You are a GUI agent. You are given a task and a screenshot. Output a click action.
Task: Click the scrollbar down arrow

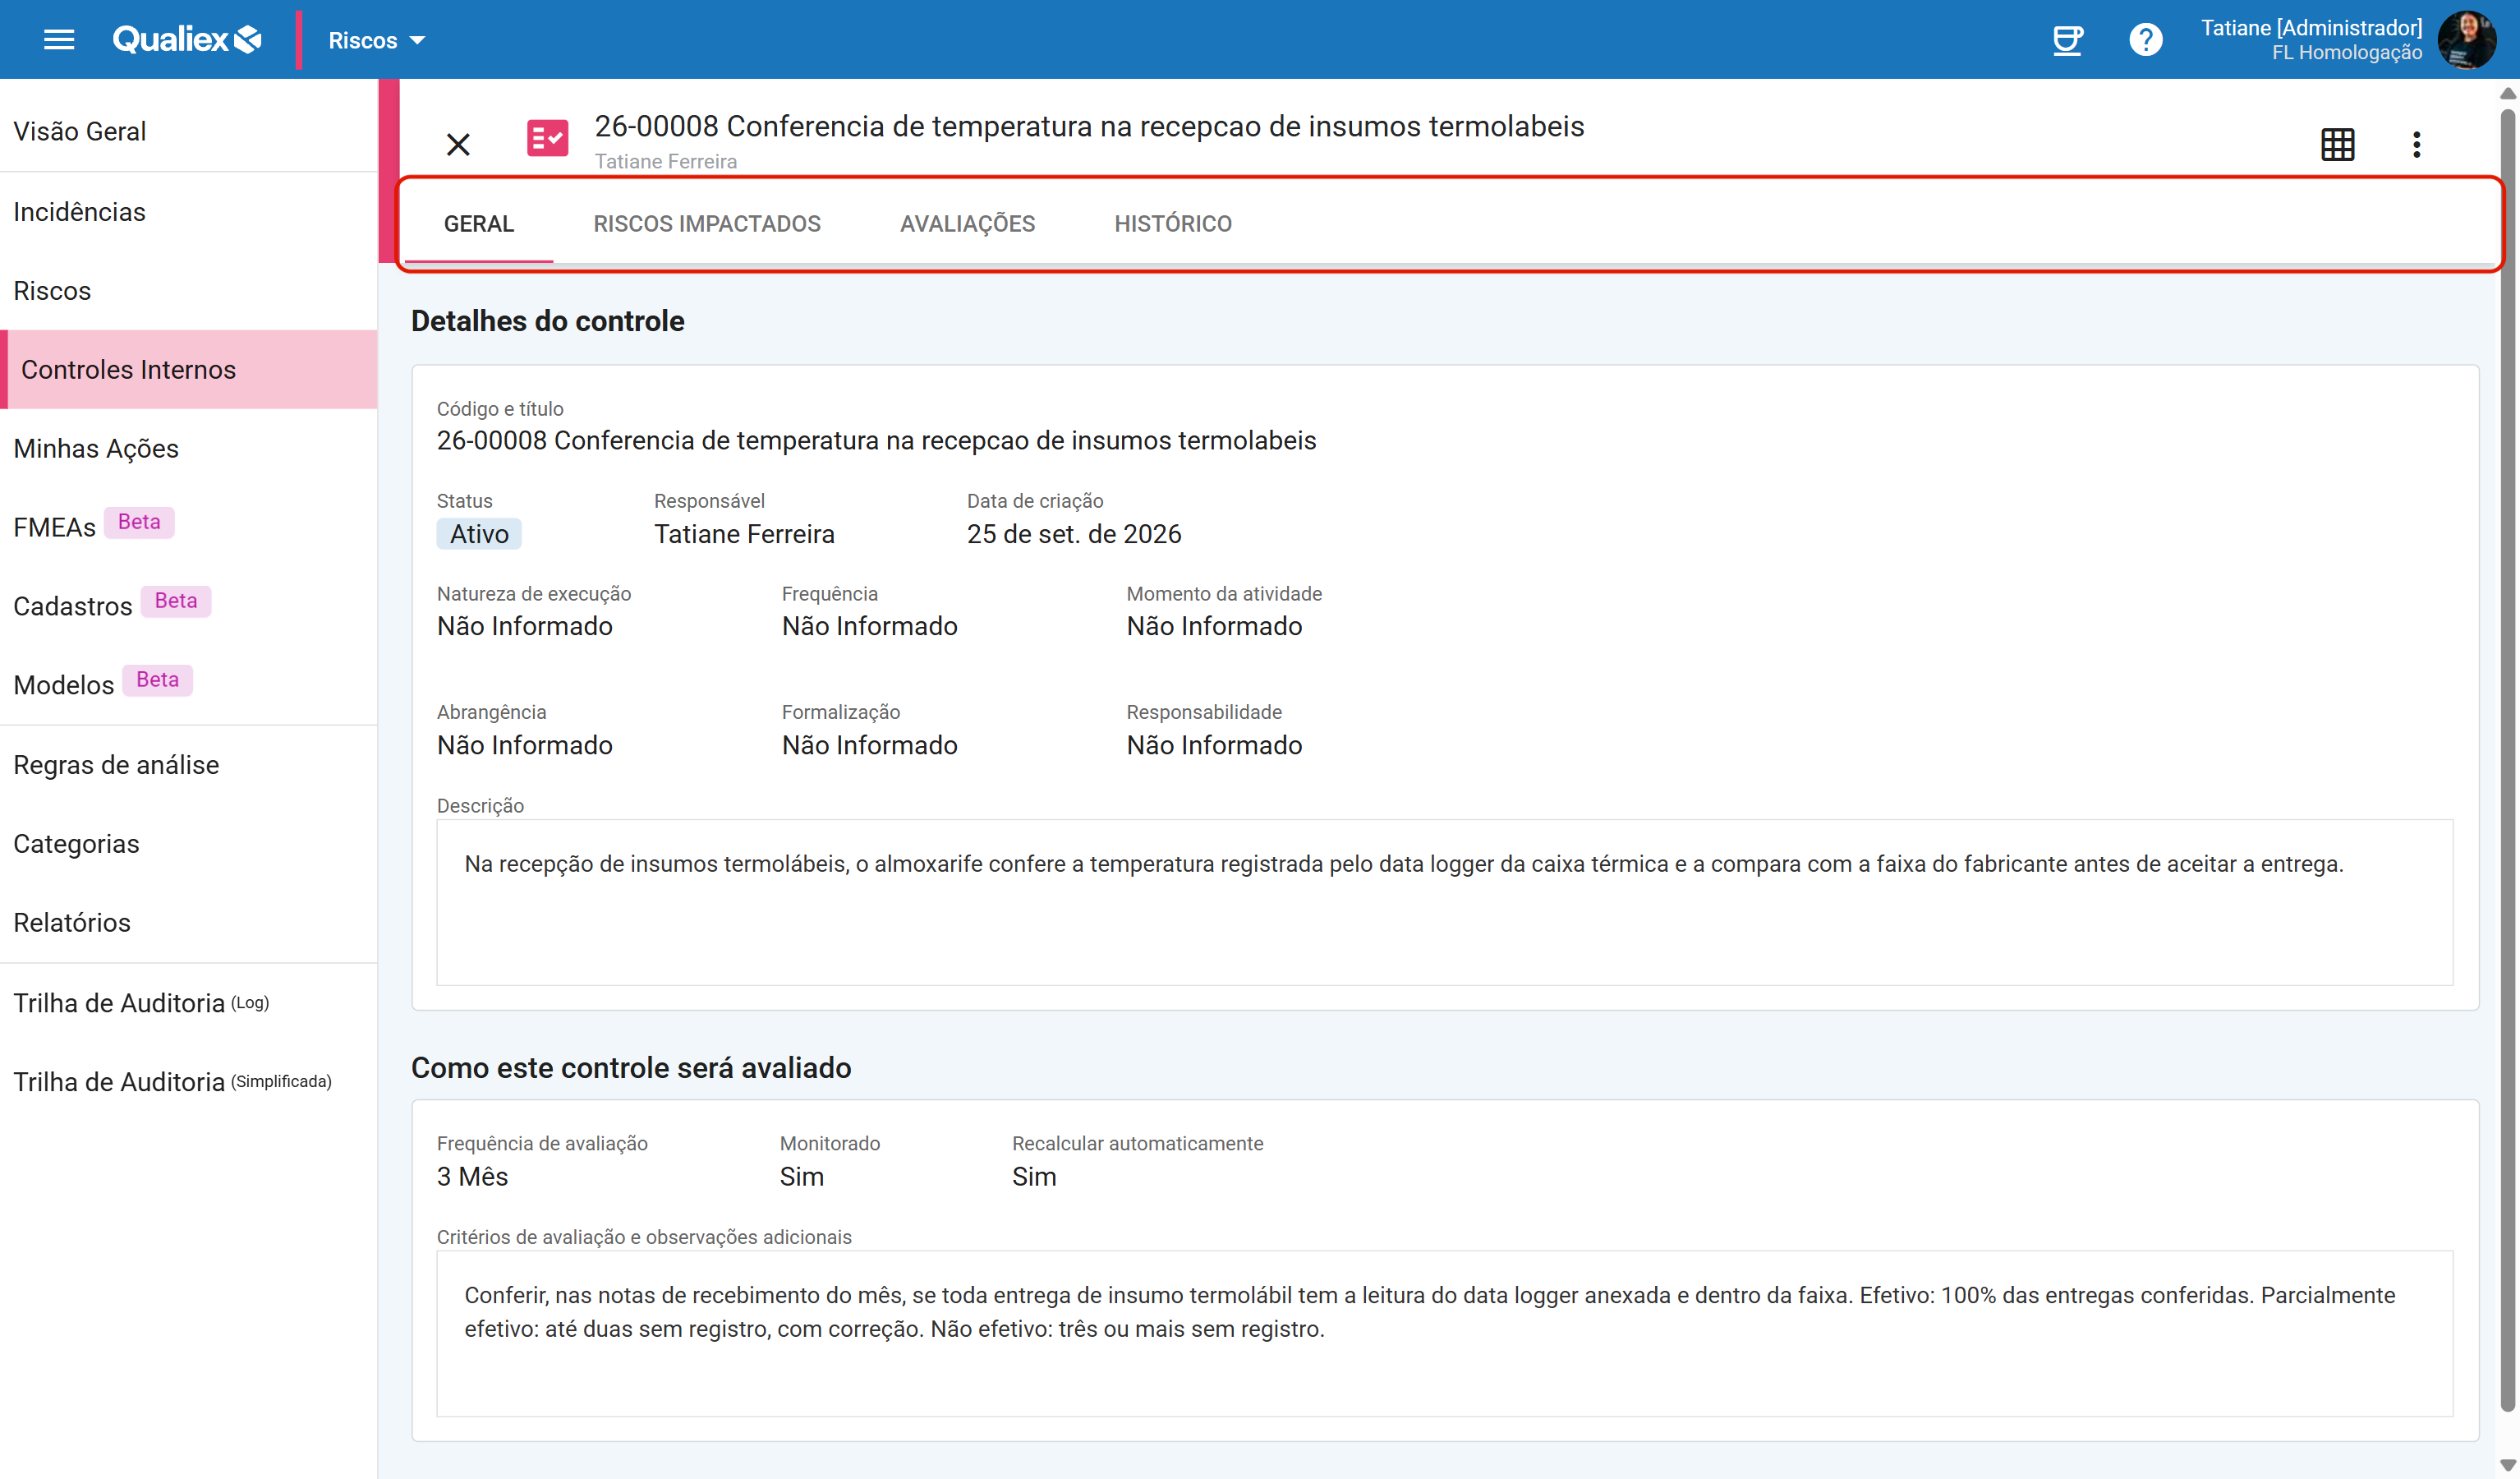(x=2507, y=1465)
